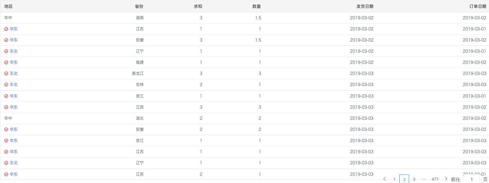Click the 发货日期 column header
The height and width of the screenshot is (183, 489).
click(x=365, y=7)
